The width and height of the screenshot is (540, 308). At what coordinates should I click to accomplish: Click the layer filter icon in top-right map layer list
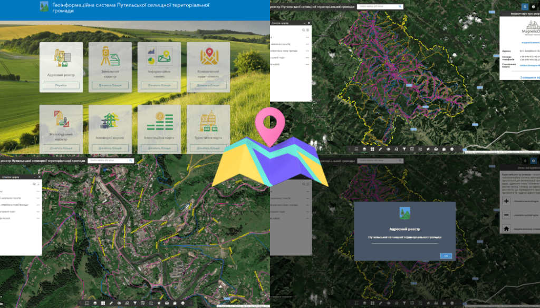pyautogui.click(x=307, y=30)
